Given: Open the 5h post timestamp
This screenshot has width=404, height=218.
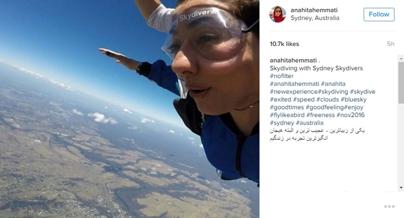Looking at the screenshot, I should [391, 44].
